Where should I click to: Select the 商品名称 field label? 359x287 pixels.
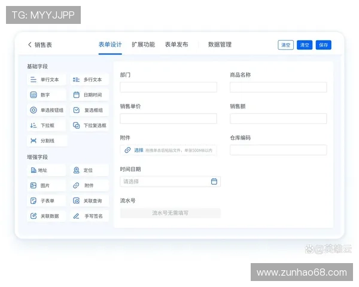tap(240, 75)
